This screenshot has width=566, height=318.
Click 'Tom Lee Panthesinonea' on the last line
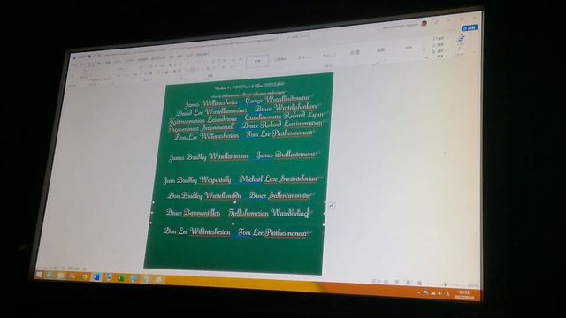[272, 233]
